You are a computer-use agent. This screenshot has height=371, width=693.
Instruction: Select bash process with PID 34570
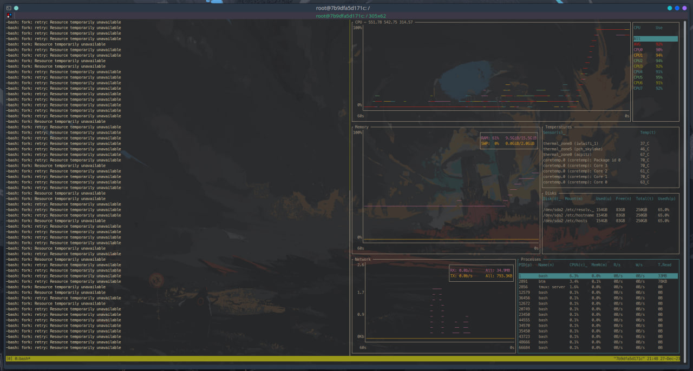[x=598, y=326]
